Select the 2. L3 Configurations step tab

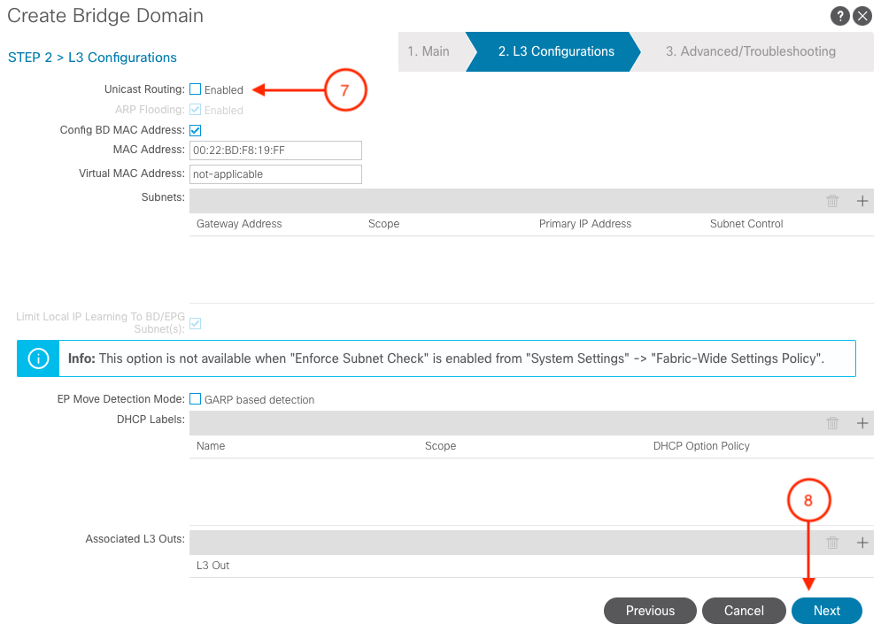(555, 51)
